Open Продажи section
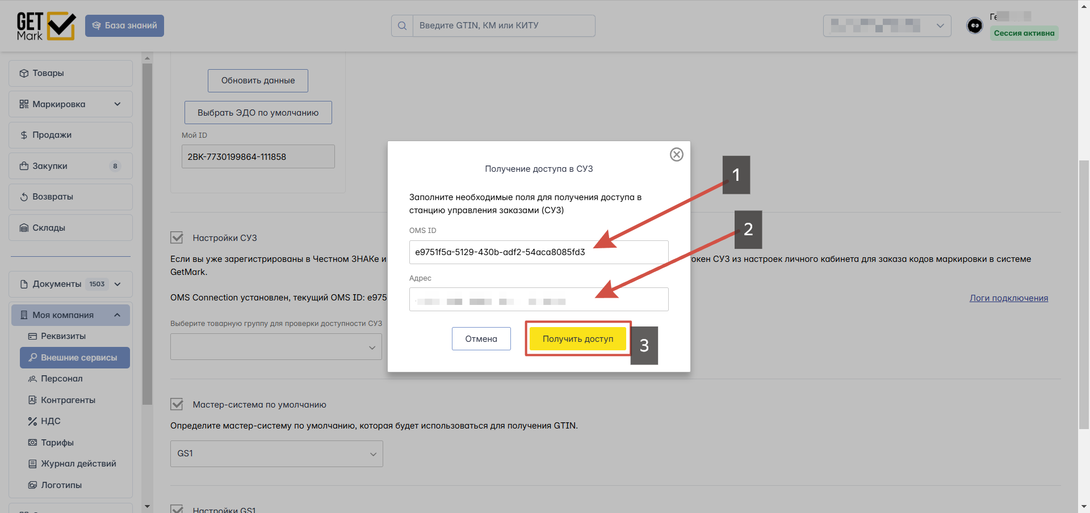Screen dimensions: 1090x513 point(71,135)
